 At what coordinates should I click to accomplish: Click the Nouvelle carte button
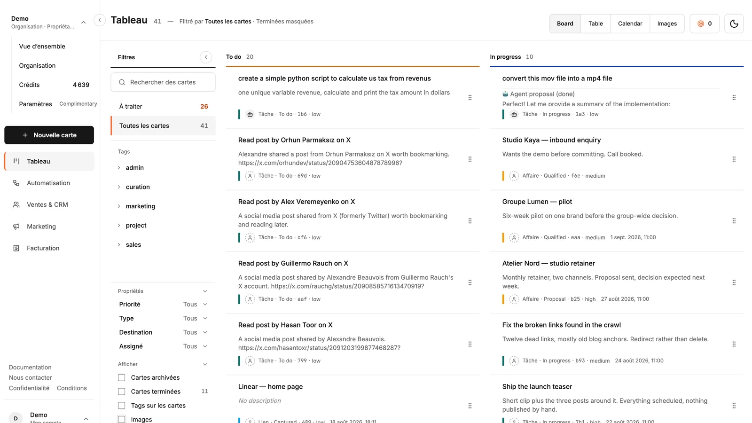tap(49, 135)
